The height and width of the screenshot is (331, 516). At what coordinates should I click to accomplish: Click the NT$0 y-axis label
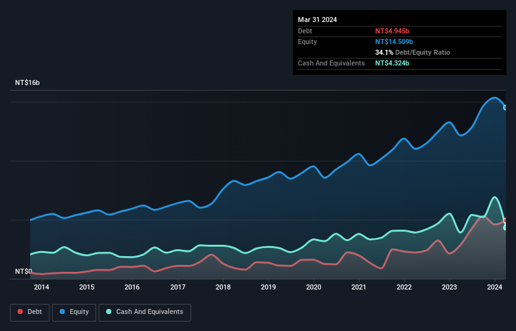tap(23, 271)
